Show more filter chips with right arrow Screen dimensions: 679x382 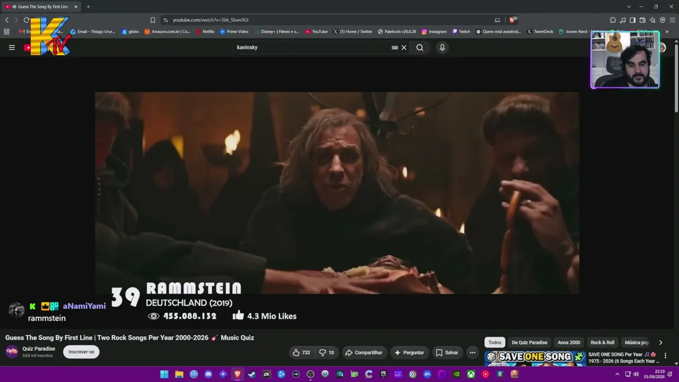[660, 342]
